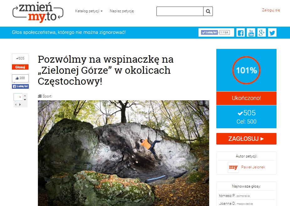Image resolution: width=290 pixels, height=206 pixels.
Task: Open the Google+ icon
Action: [x=261, y=33]
